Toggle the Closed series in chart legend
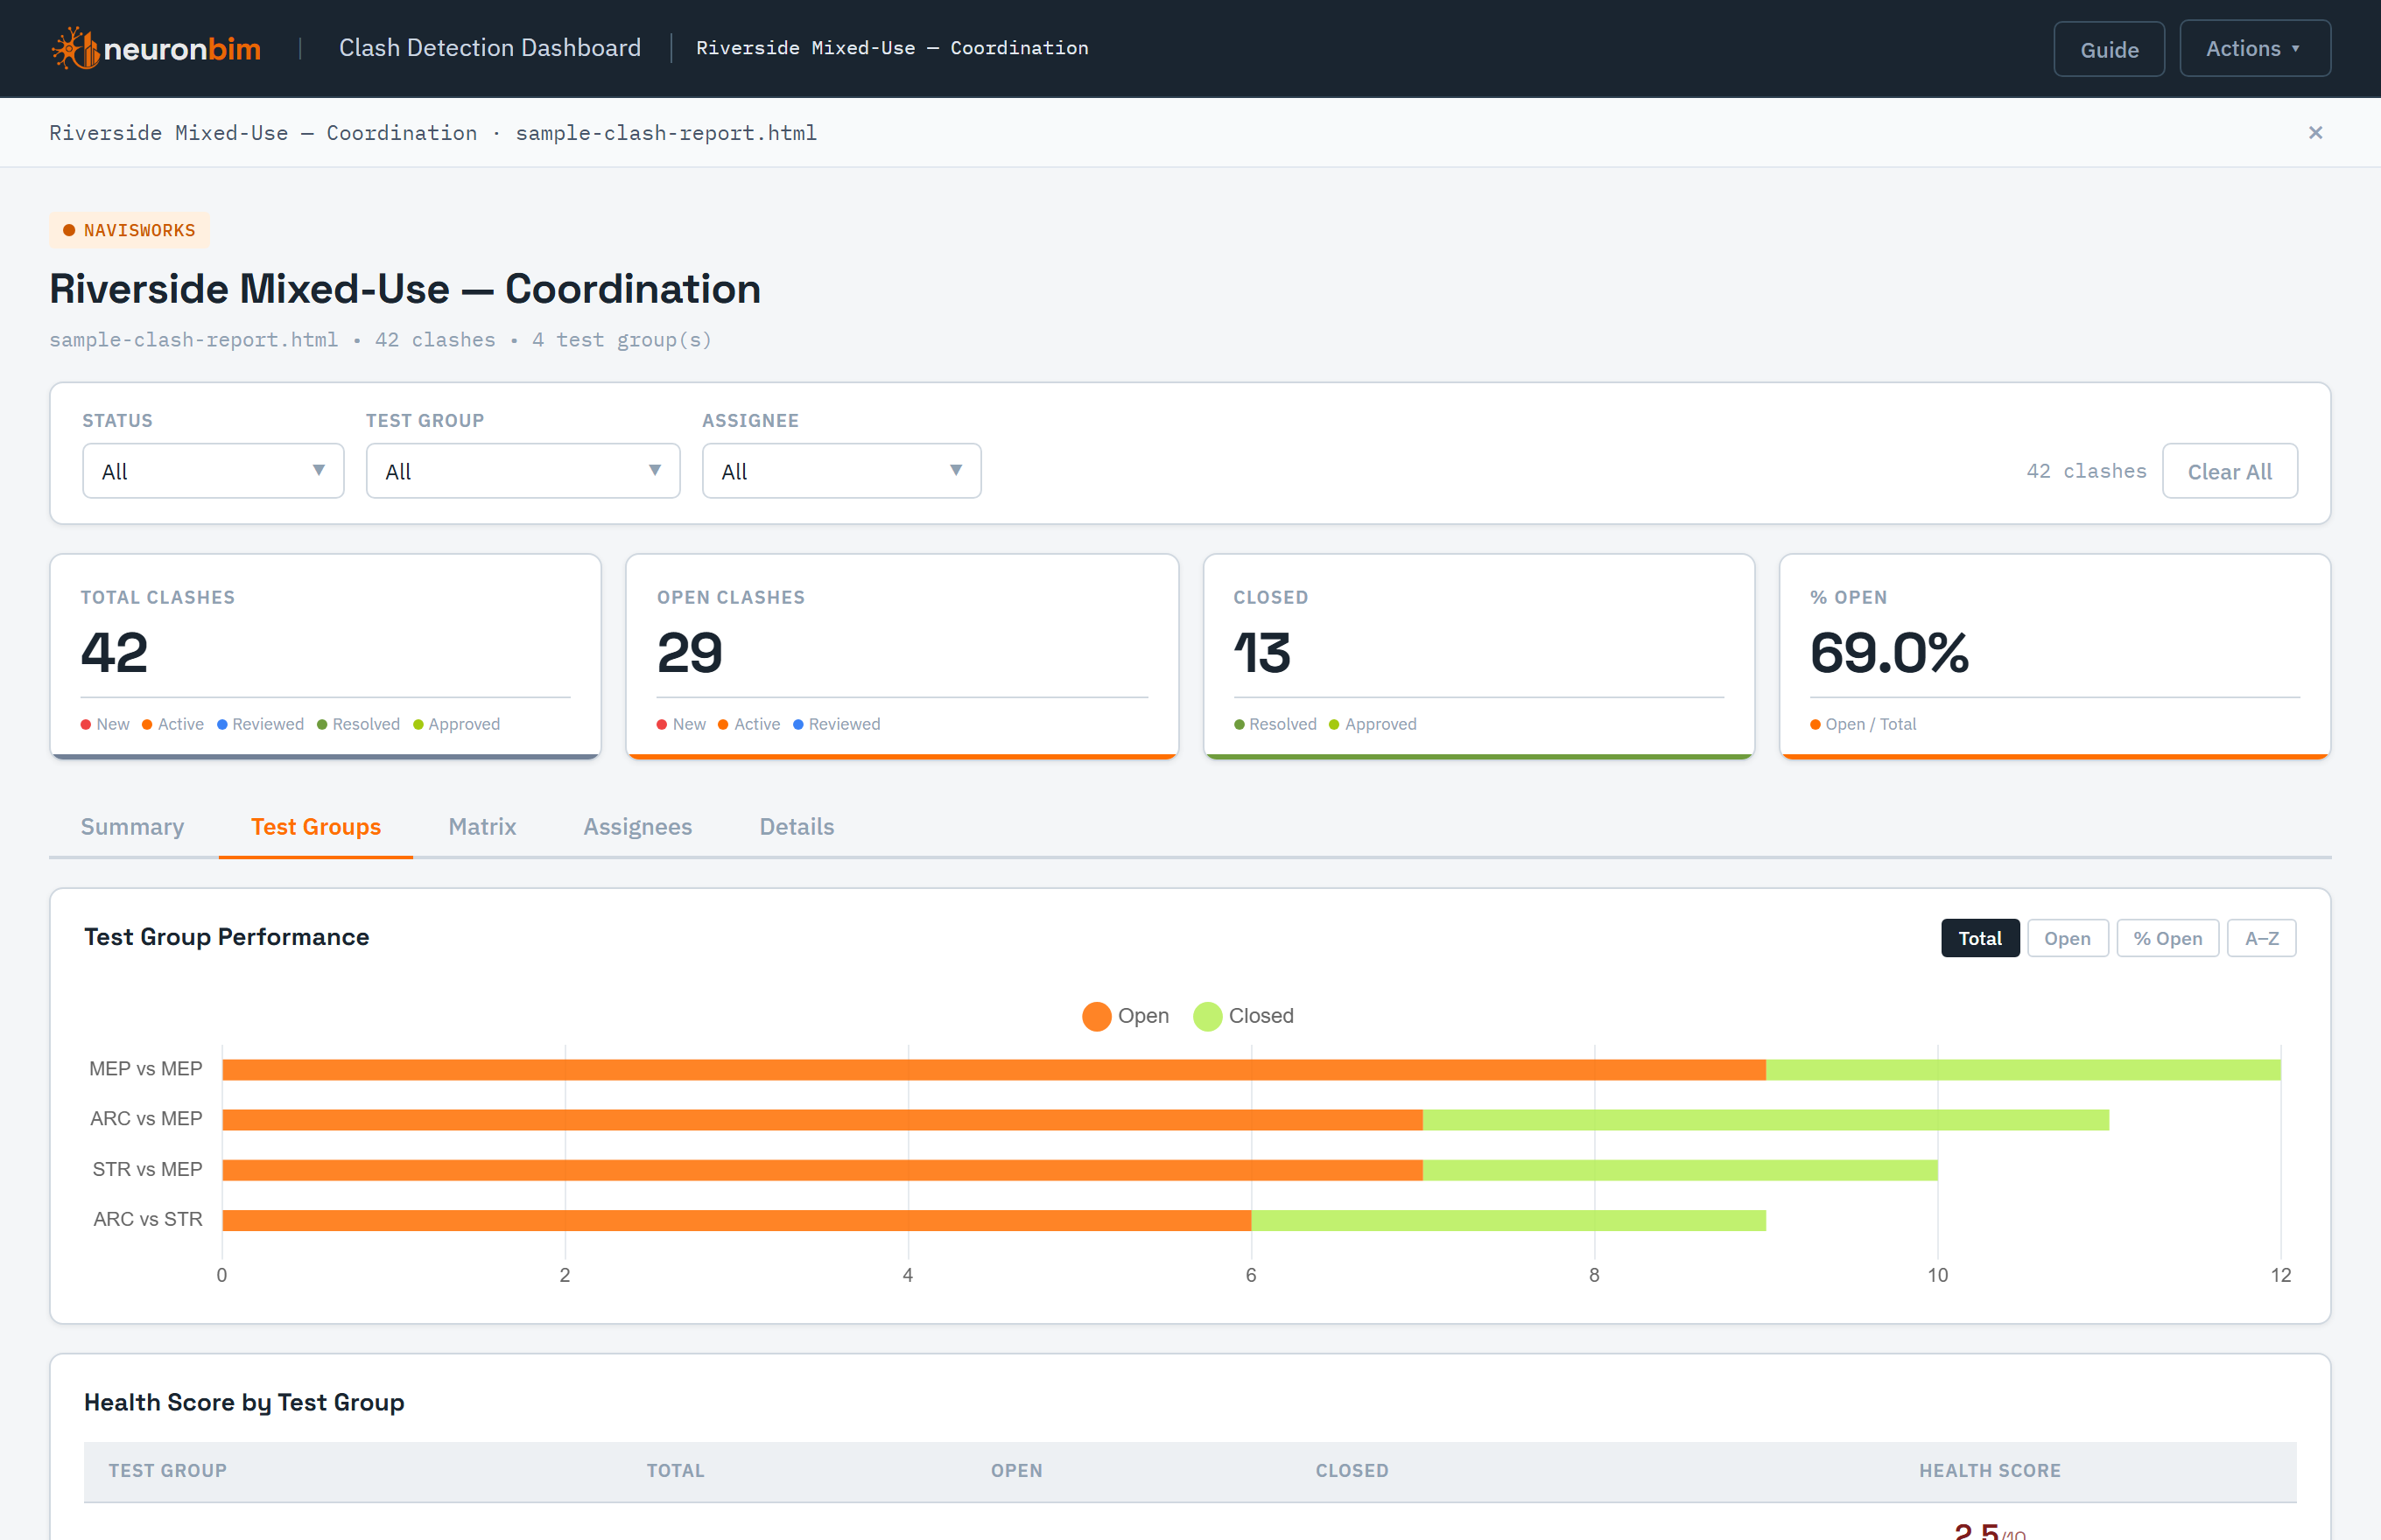Viewport: 2381px width, 1540px height. click(x=1244, y=1016)
